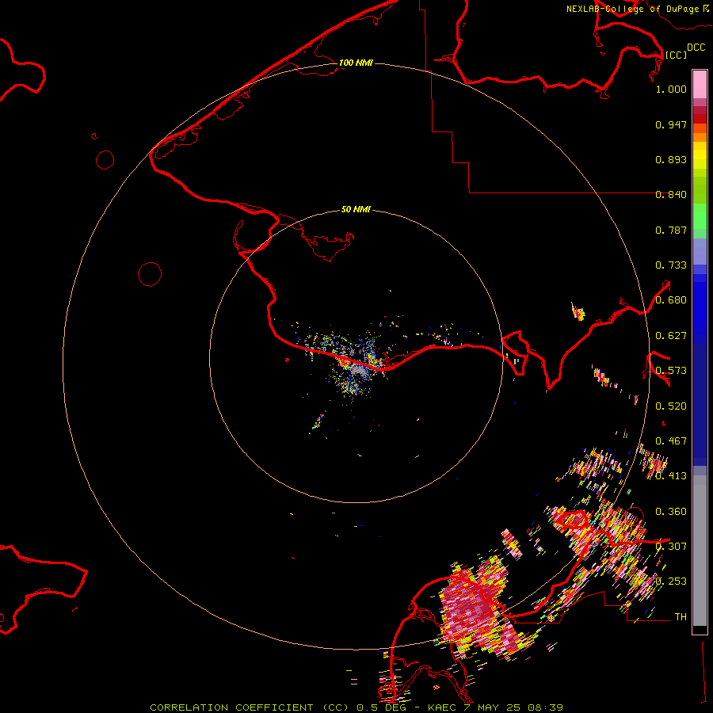This screenshot has width=713, height=713.
Task: Click the orange color bar segment
Action: pos(700,137)
